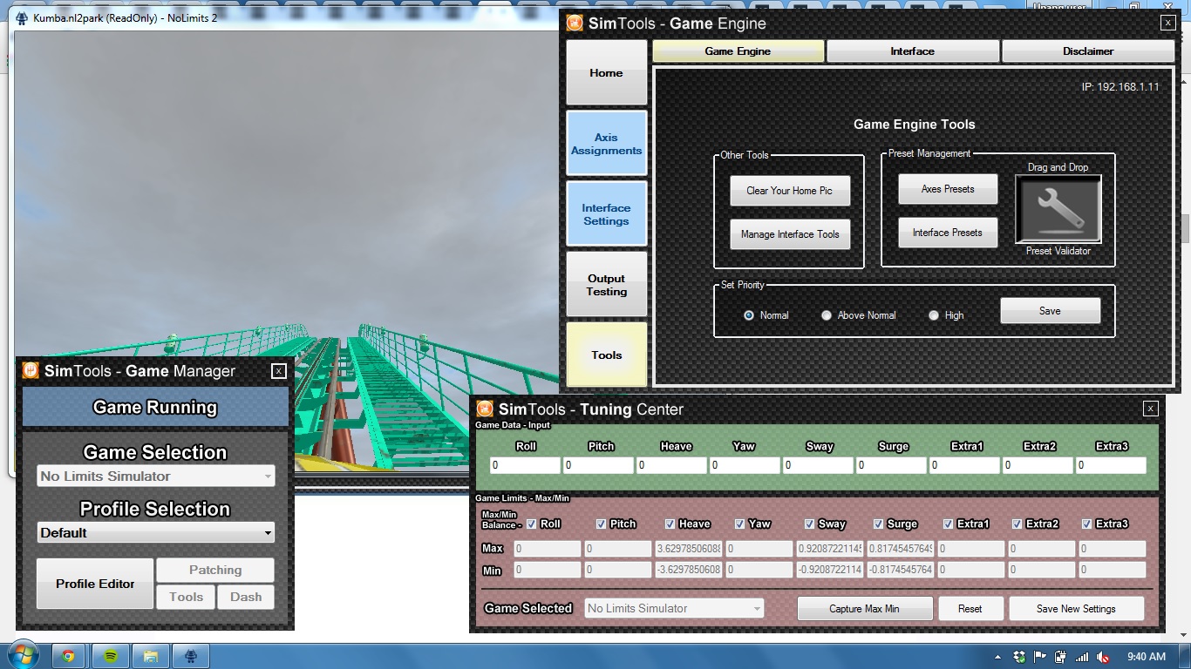The width and height of the screenshot is (1191, 669).
Task: Open Profile Selection Default dropdown
Action: [156, 532]
